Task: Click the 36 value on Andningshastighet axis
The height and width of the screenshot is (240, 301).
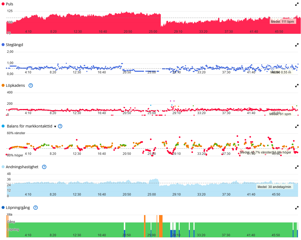Action: pyautogui.click(x=9, y=179)
